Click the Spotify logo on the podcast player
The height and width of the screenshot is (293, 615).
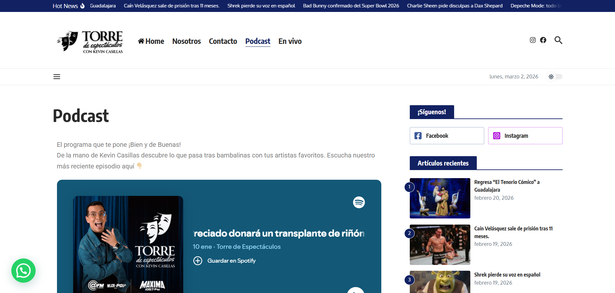click(358, 202)
